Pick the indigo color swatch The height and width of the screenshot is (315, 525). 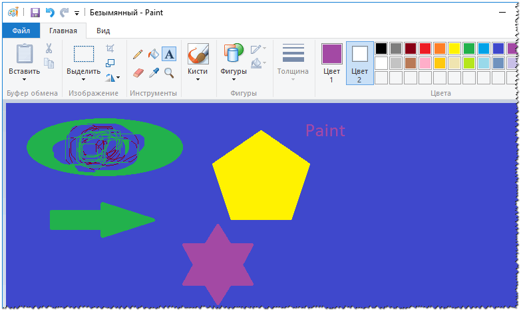coord(498,49)
